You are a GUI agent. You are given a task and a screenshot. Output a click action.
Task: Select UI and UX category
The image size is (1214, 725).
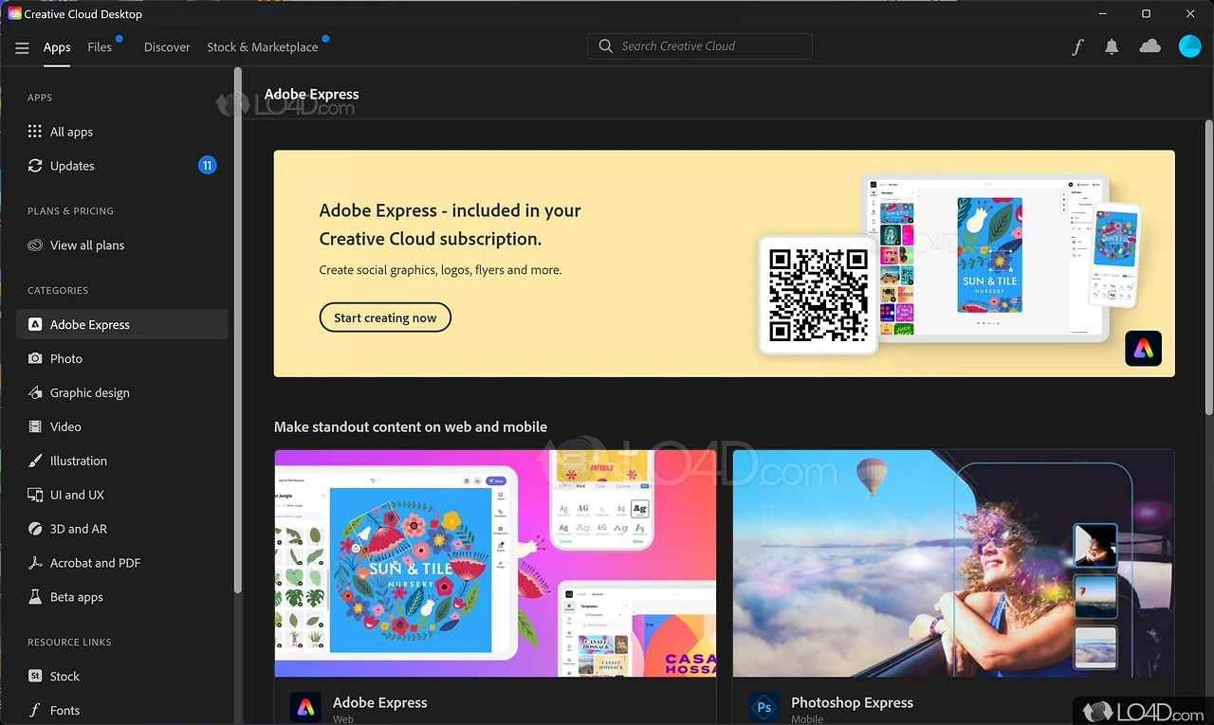click(122, 495)
